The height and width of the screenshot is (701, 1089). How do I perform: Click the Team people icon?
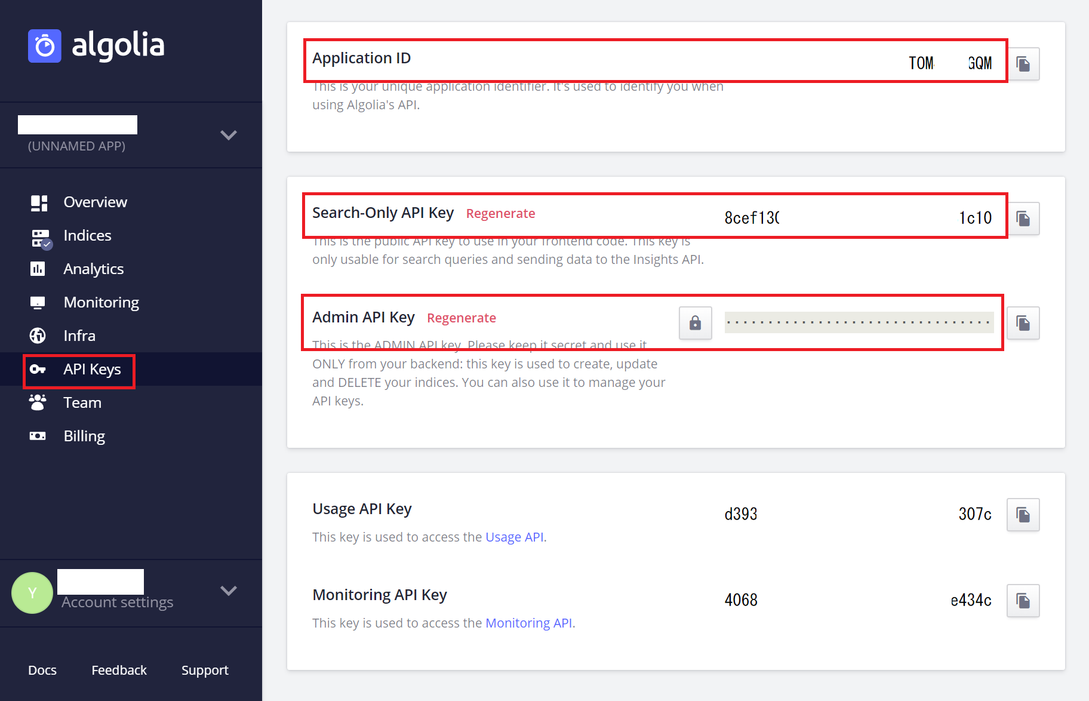pos(38,402)
